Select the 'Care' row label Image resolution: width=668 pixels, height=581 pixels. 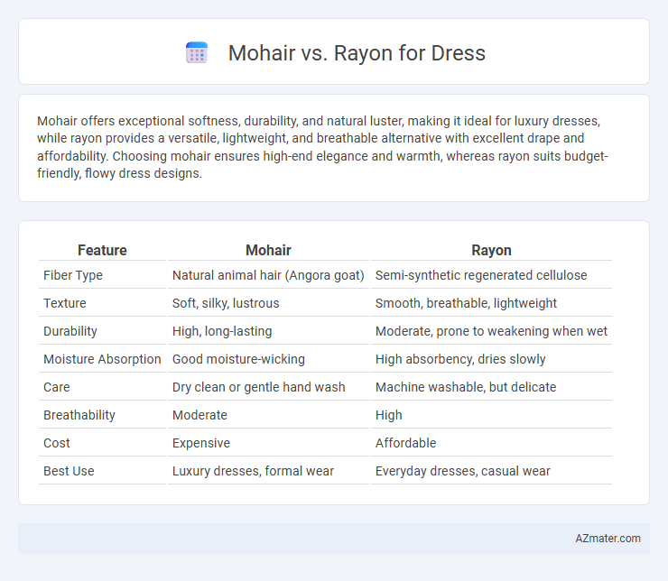pos(57,387)
